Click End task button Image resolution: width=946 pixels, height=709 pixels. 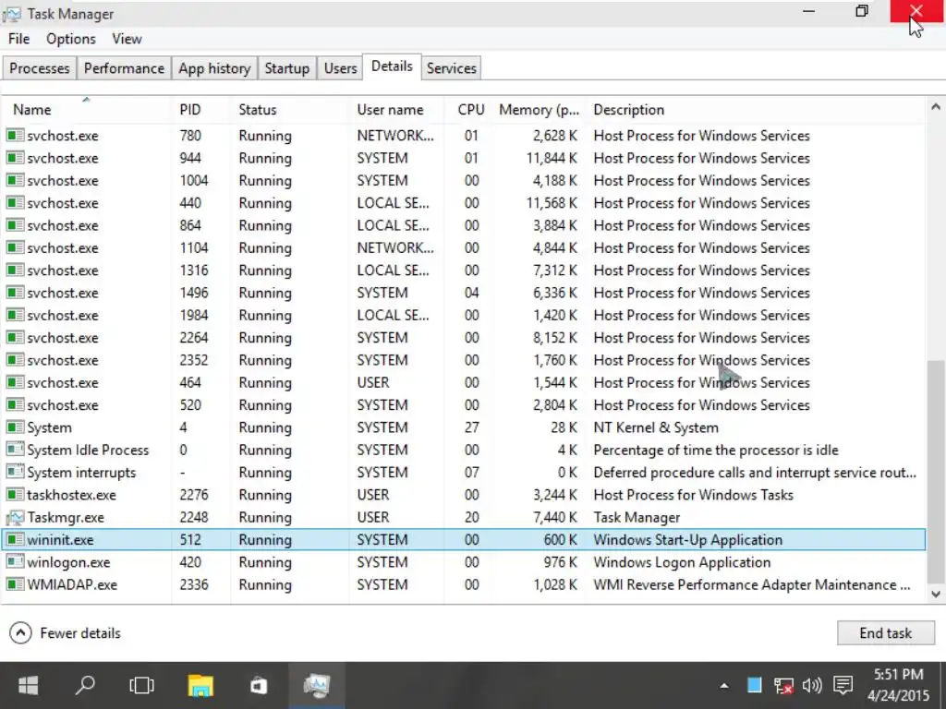(886, 633)
